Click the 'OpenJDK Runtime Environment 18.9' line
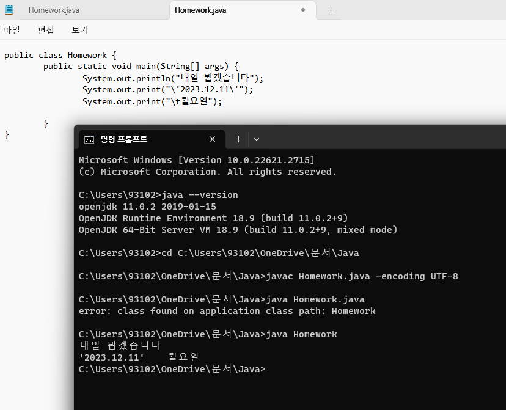The image size is (506, 410). [x=213, y=218]
